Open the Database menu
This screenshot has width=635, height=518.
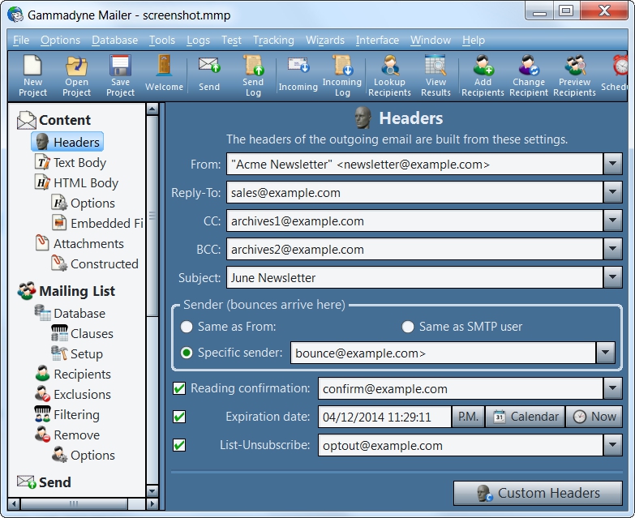114,40
